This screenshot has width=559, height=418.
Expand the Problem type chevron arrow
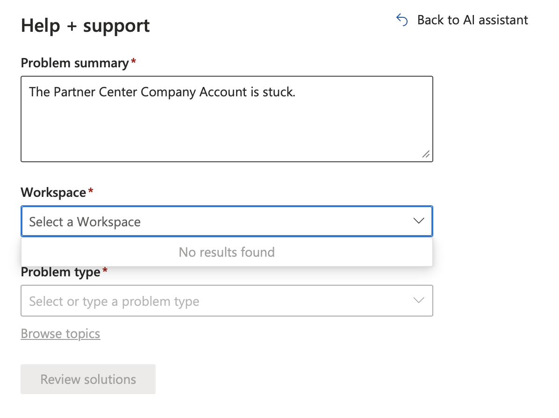pyautogui.click(x=419, y=301)
